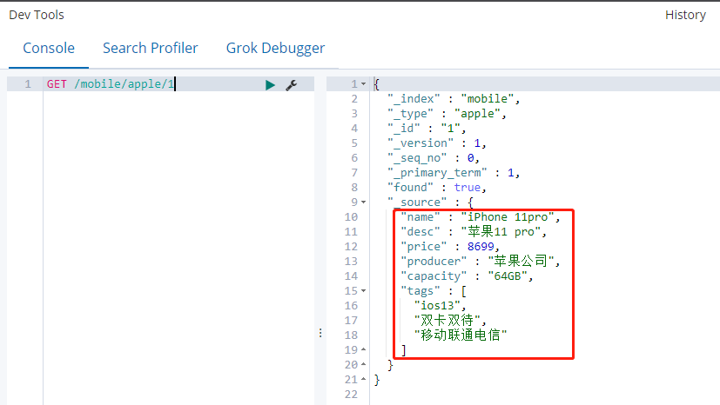Click line number 1 in request editor gutter

[28, 84]
